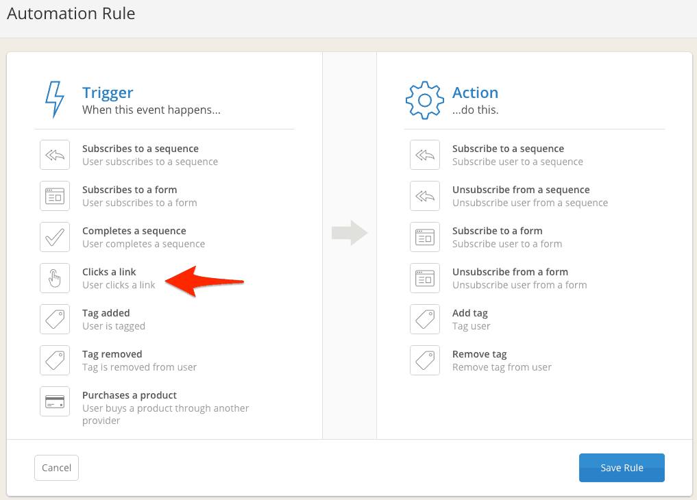The width and height of the screenshot is (697, 500).
Task: Pick the Tag added trigger icon
Action: coord(55,319)
